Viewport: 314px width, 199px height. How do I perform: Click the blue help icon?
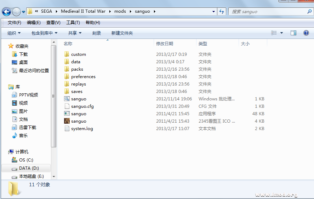(x=306, y=33)
